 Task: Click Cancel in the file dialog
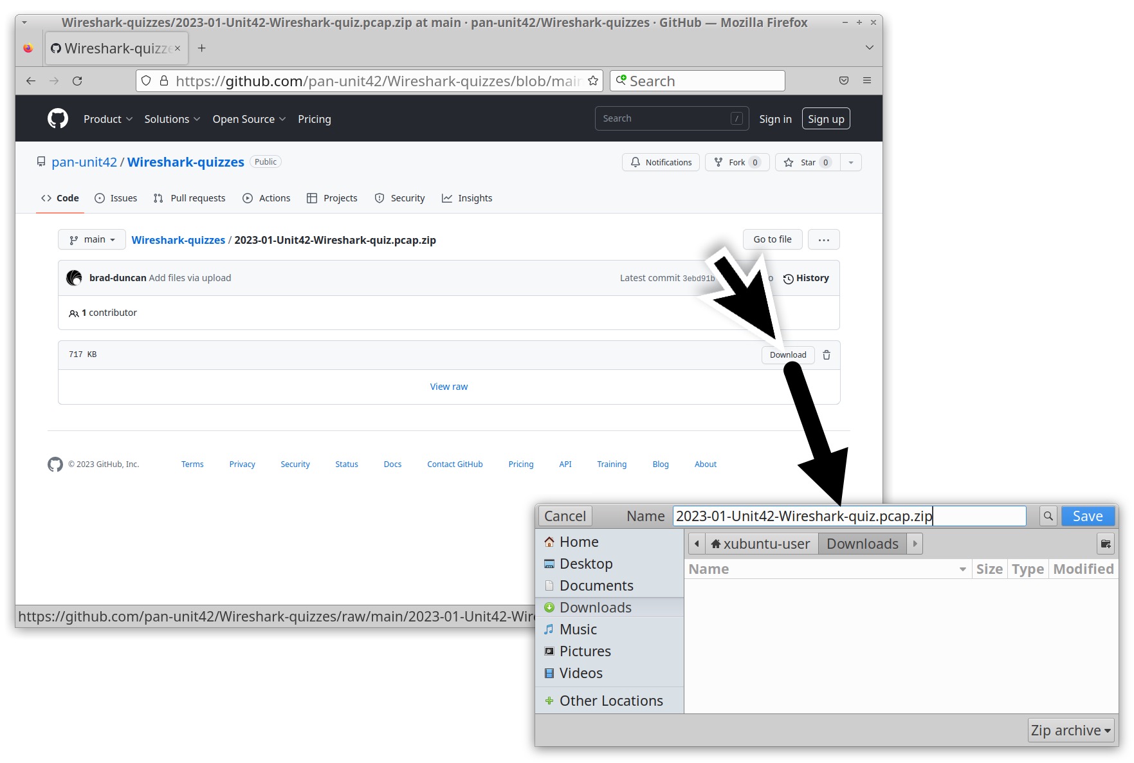click(x=565, y=516)
